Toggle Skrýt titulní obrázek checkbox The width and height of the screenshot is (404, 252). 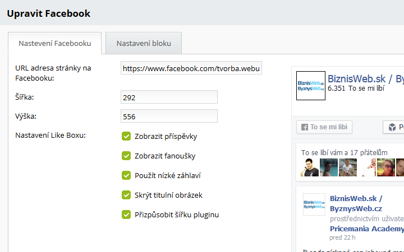tap(126, 195)
